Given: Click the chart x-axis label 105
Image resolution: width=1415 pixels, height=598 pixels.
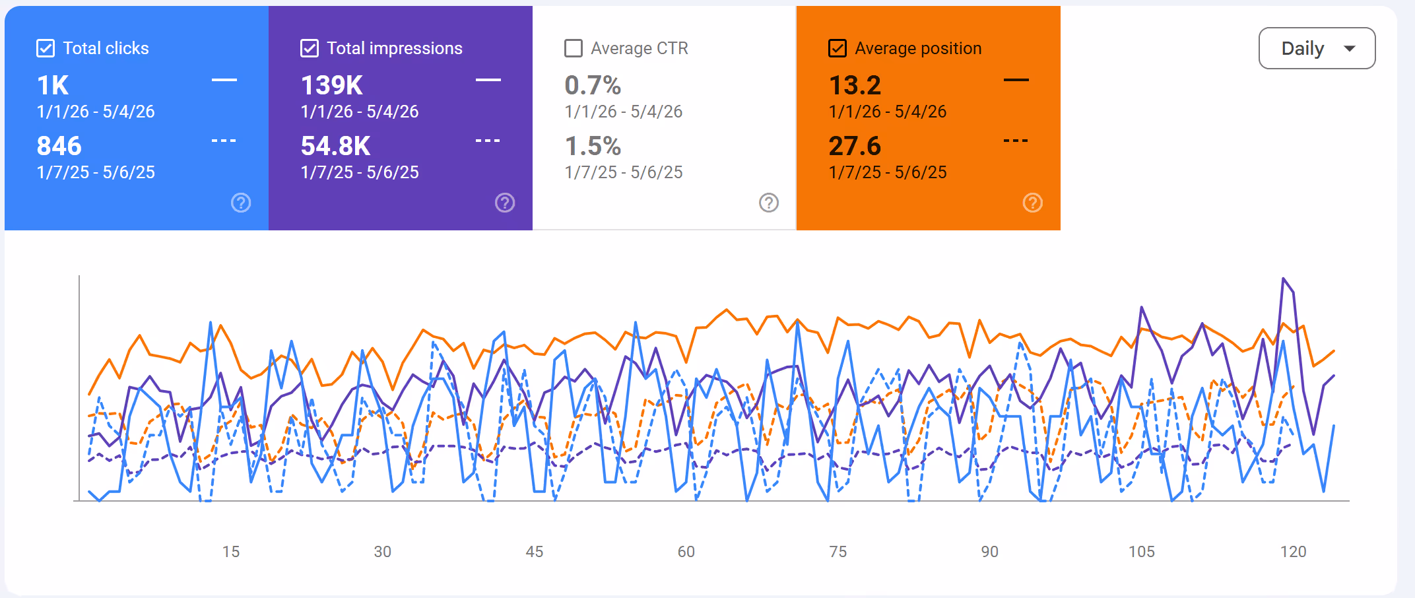Looking at the screenshot, I should 1142,552.
